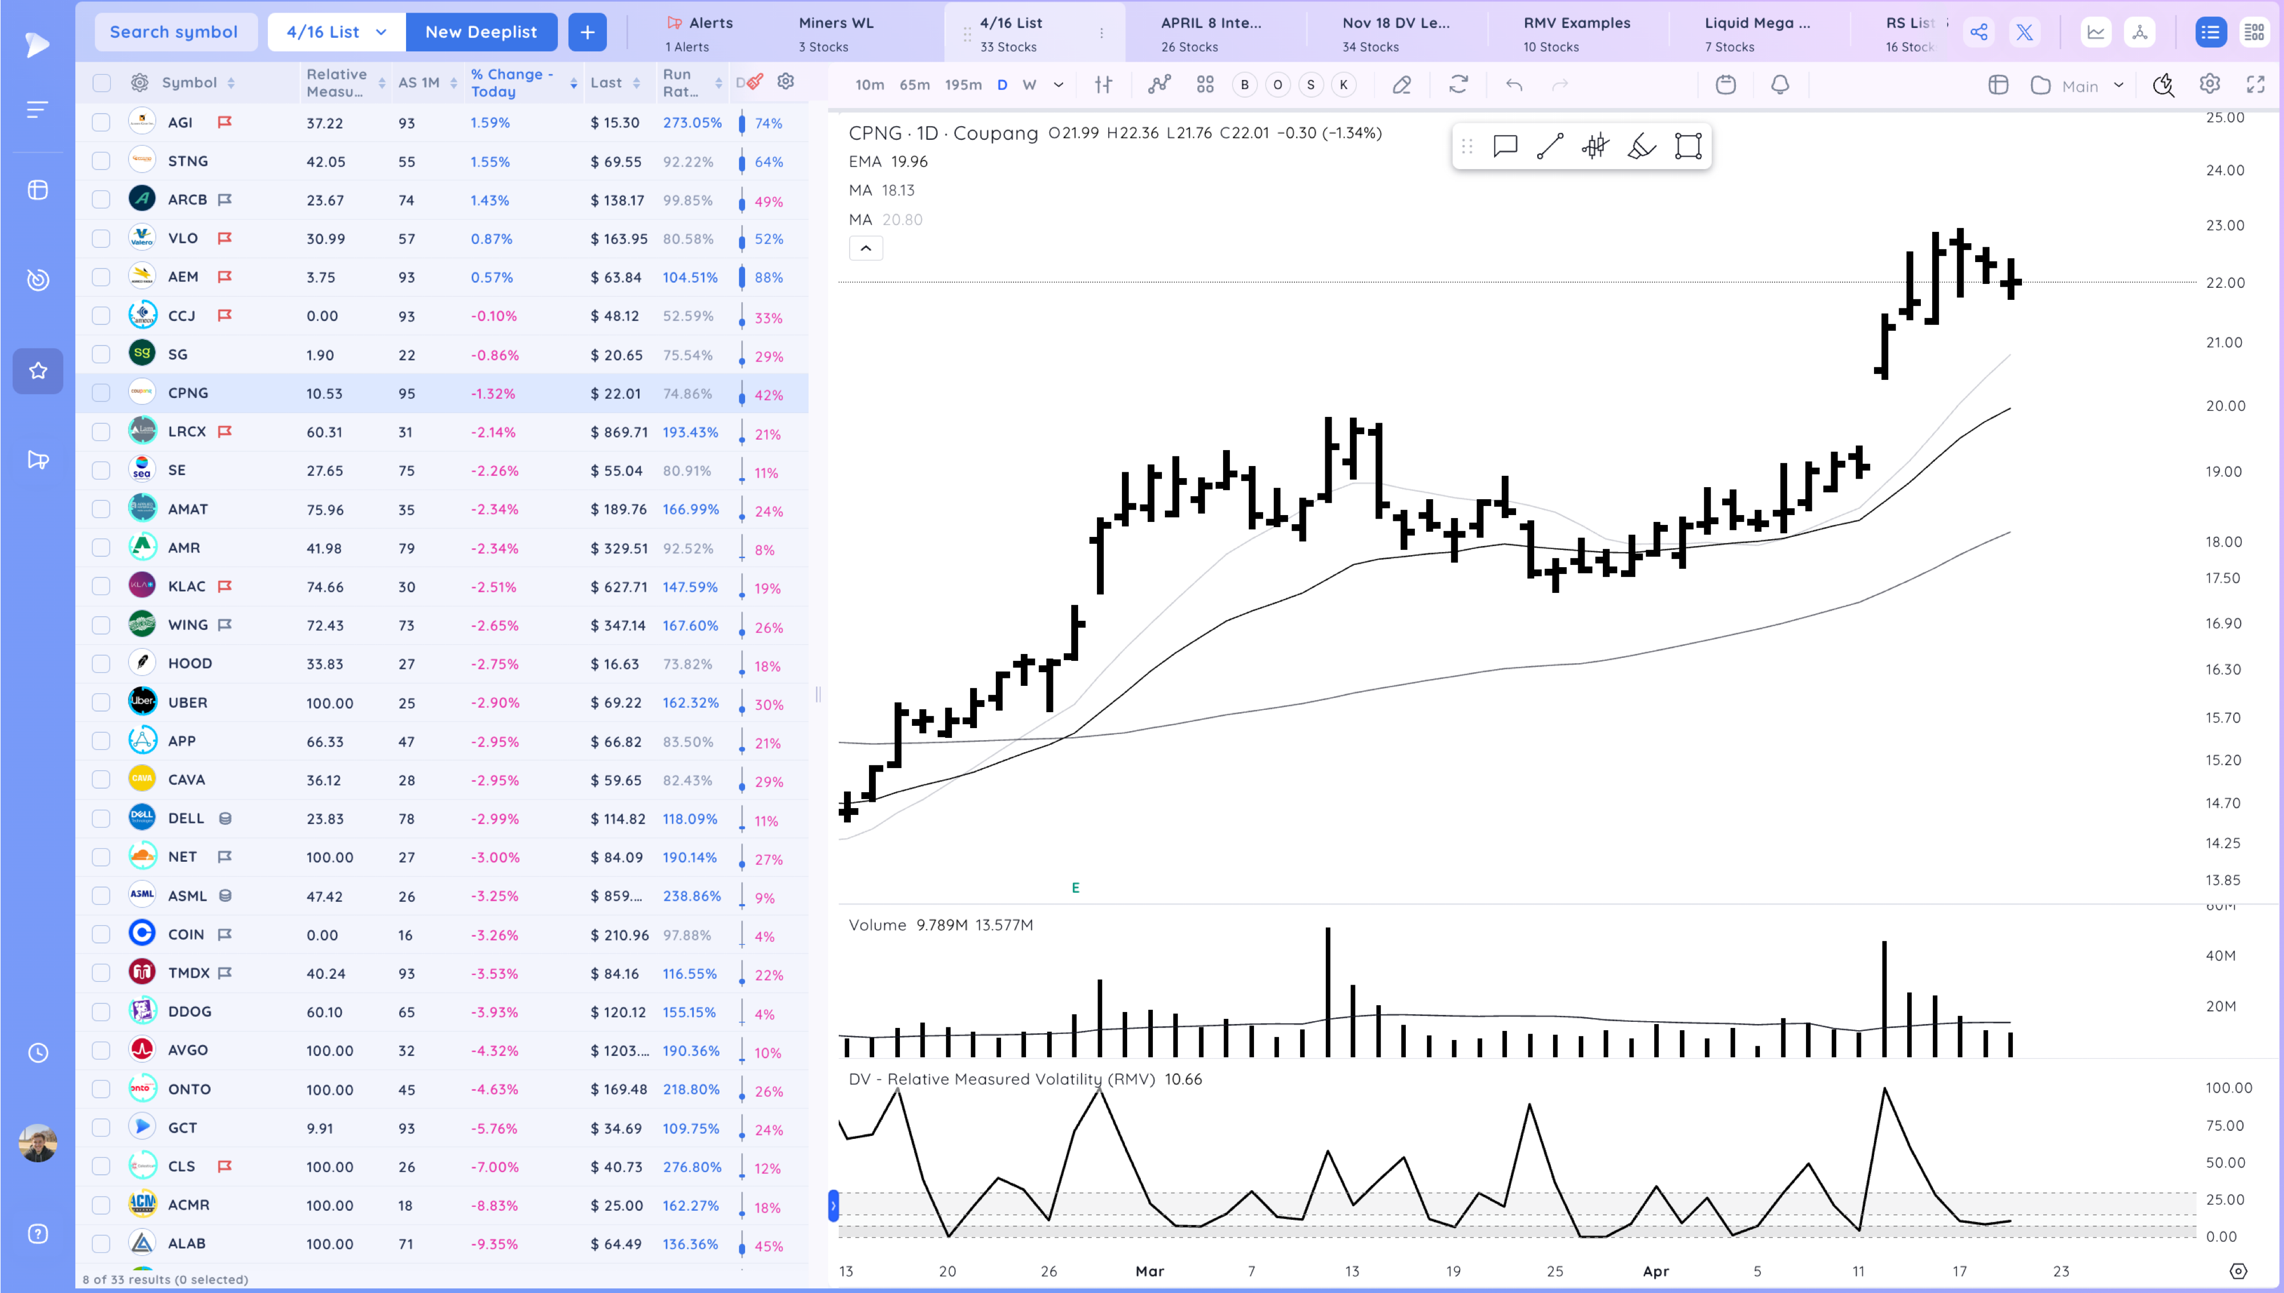Open the Alerts tab
The image size is (2284, 1293).
pos(699,33)
